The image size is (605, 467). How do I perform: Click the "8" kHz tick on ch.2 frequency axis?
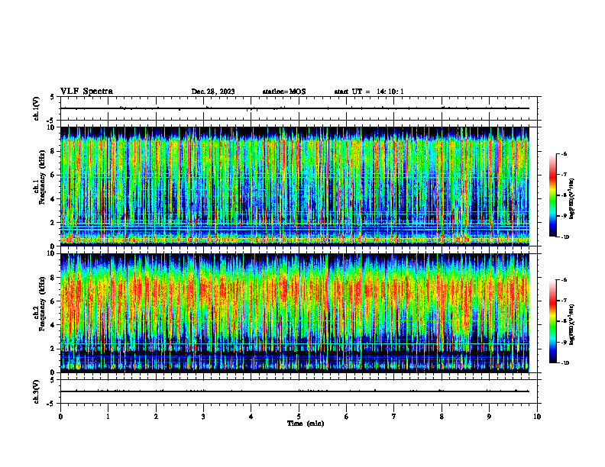(53, 278)
